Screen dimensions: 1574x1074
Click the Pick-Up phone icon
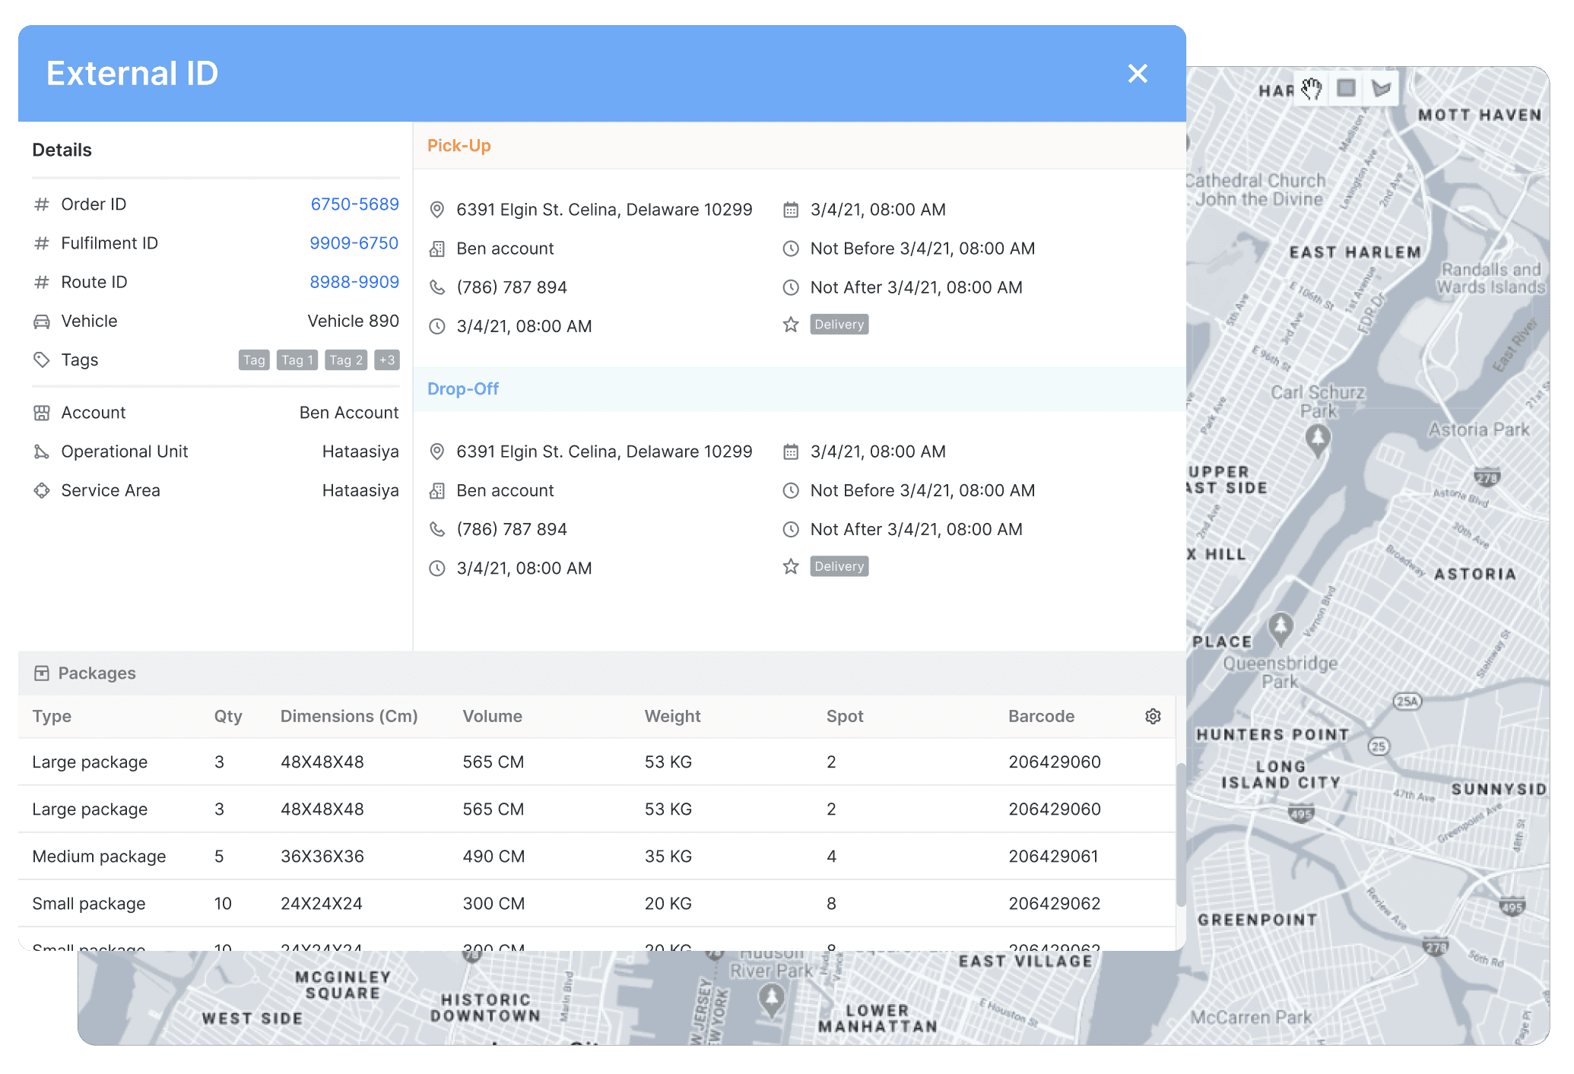pyautogui.click(x=437, y=287)
